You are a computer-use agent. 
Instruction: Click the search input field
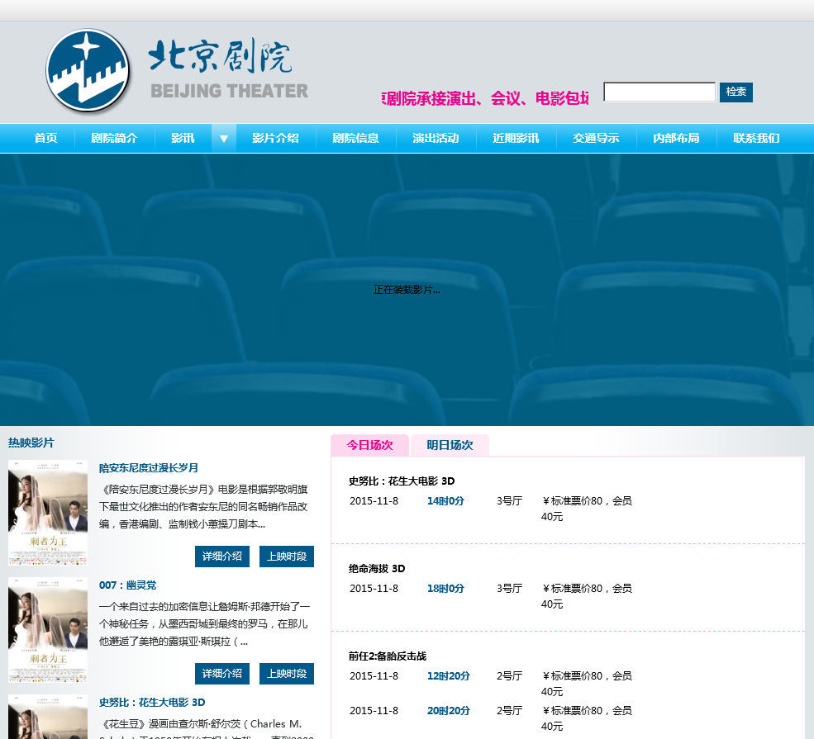coord(659,92)
